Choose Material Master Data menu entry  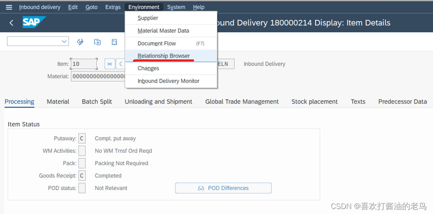pyautogui.click(x=171, y=31)
